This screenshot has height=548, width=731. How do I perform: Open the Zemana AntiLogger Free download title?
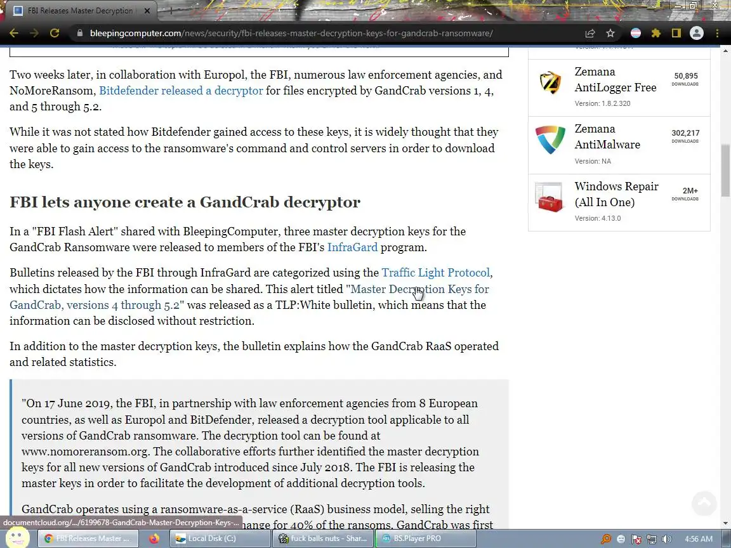tap(616, 80)
